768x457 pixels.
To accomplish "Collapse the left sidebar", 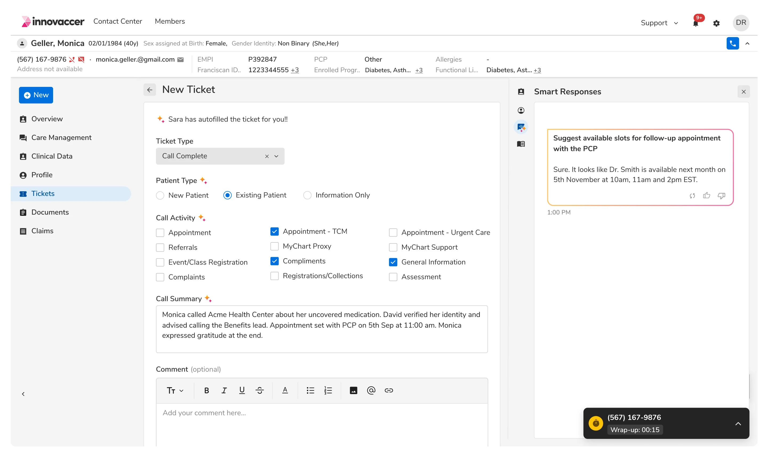I will point(23,394).
